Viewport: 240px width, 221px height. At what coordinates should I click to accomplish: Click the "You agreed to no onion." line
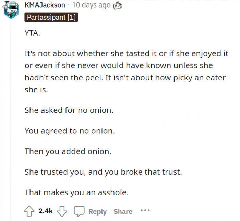(x=70, y=131)
